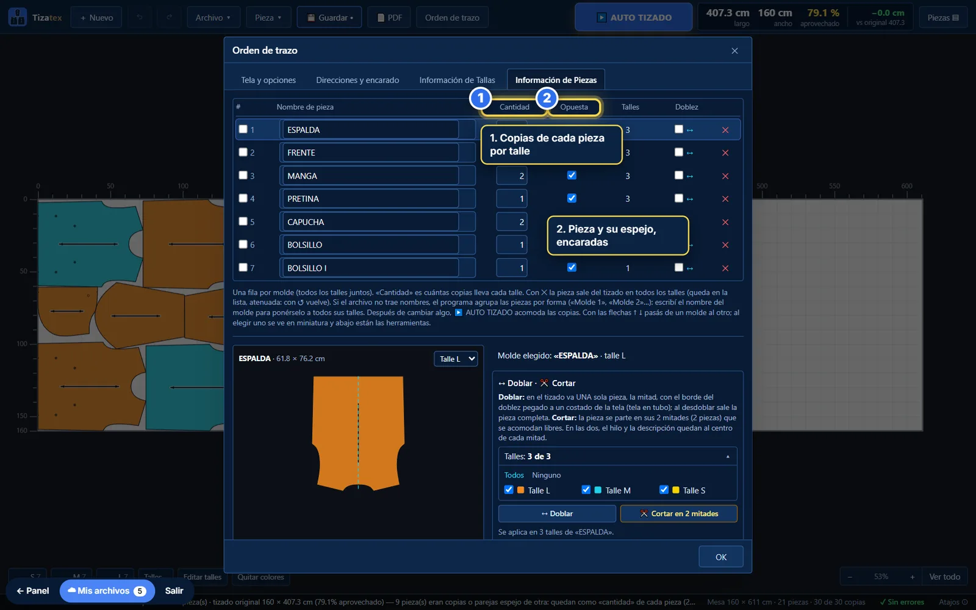976x610 pixels.
Task: Open the Archivo menu
Action: (x=213, y=18)
